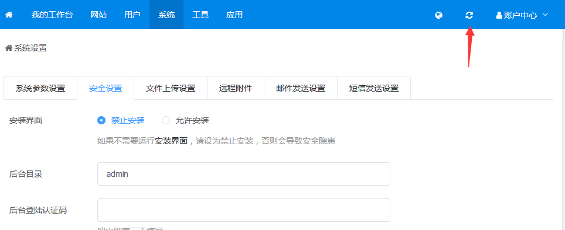The height and width of the screenshot is (230, 565).
Task: Switch to 文件上传设置 tab
Action: pyautogui.click(x=171, y=88)
